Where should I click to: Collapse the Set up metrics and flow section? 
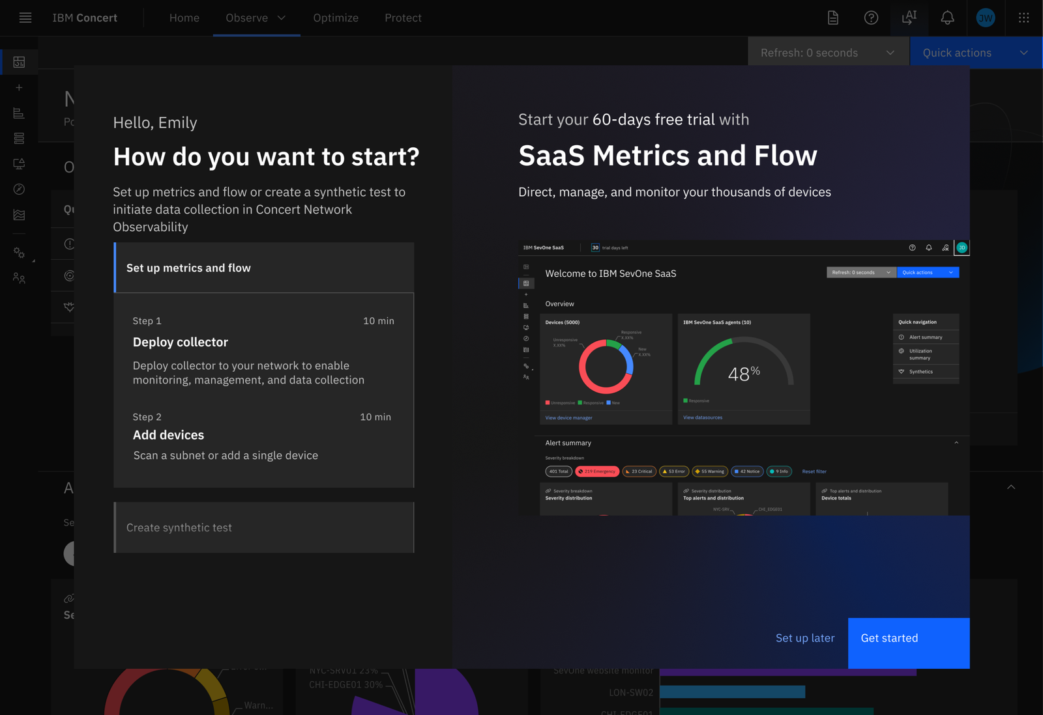point(264,268)
